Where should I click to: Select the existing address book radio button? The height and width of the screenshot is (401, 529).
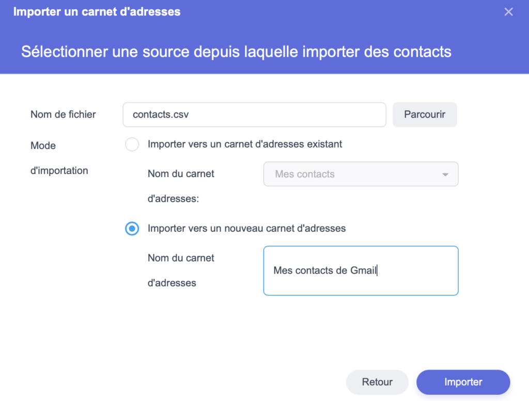coord(132,145)
